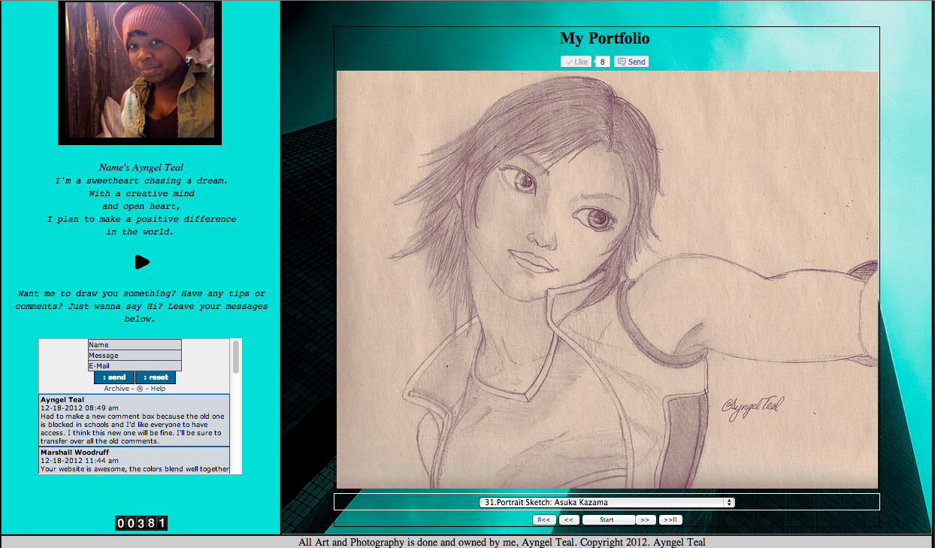Open the comment Archive link
The height and width of the screenshot is (548, 935).
coord(116,389)
